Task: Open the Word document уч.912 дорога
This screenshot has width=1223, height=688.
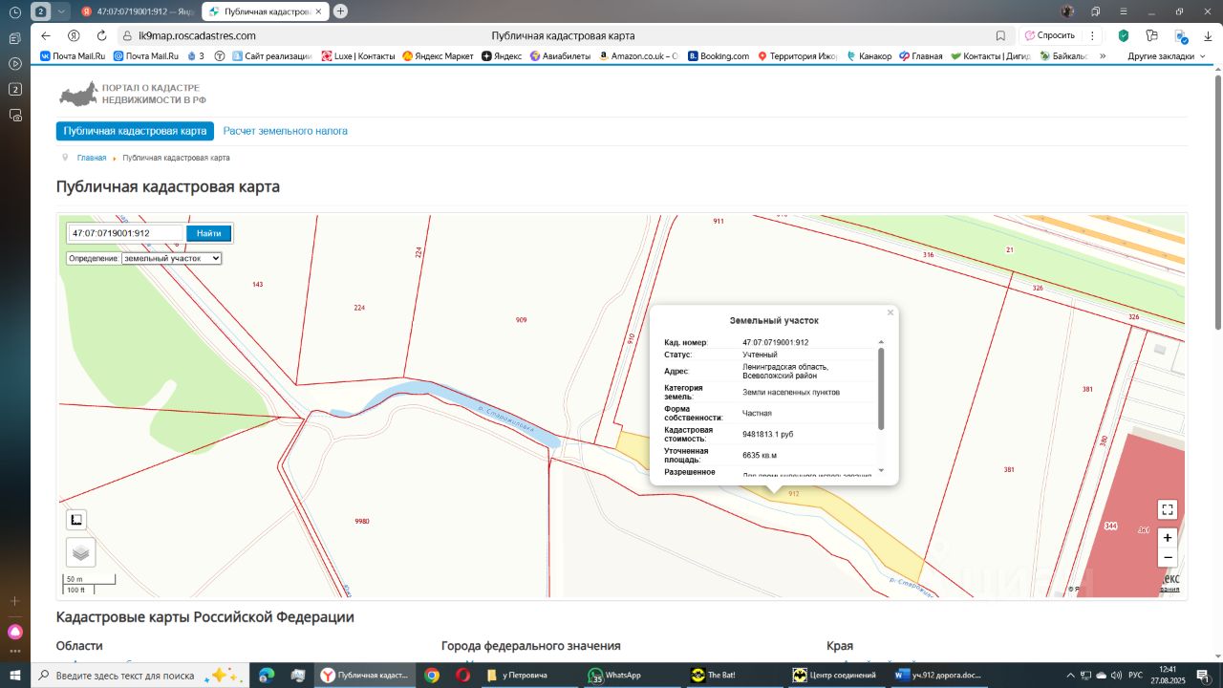Action: click(938, 675)
